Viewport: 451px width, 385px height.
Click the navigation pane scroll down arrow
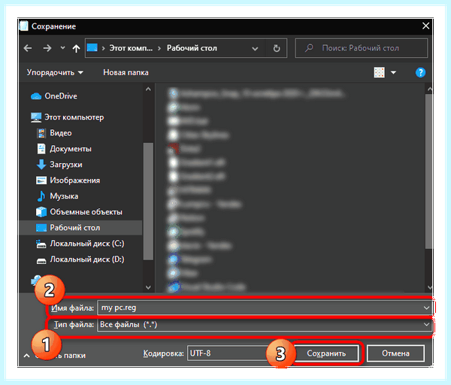tap(148, 287)
